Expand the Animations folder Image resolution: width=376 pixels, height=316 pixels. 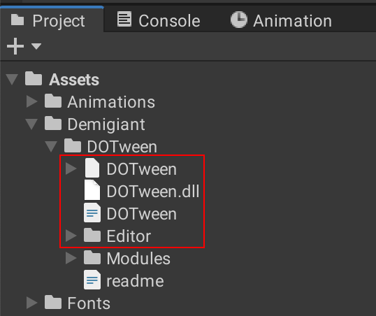click(31, 102)
